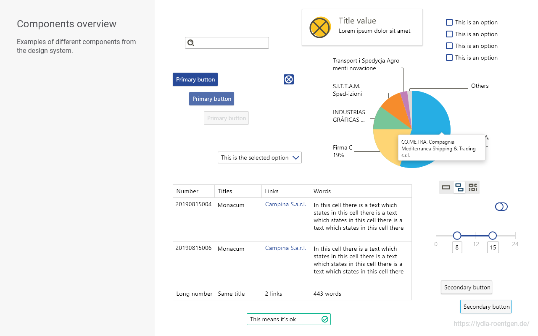
Task: Select the single rectangle view icon
Action: tap(446, 187)
